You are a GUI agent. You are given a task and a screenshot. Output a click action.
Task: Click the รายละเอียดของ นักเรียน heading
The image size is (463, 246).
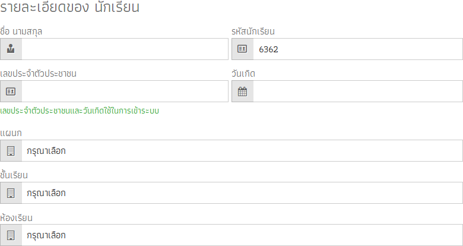[69, 7]
